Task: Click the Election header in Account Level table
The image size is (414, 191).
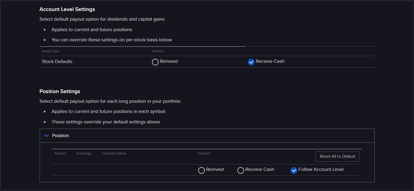Action: (158, 51)
